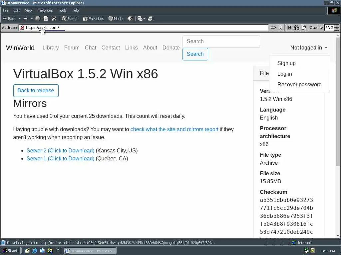
Task: Click the bookmark ribbon icon
Action: 280,28
